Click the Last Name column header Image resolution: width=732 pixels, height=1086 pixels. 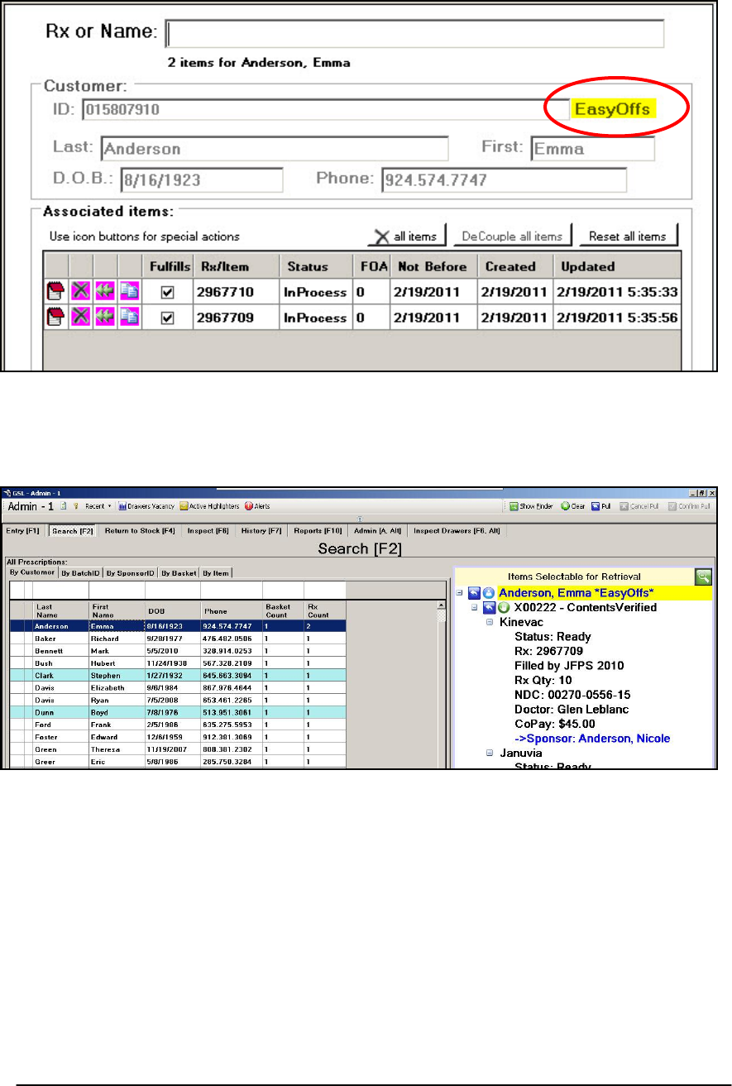pos(60,610)
